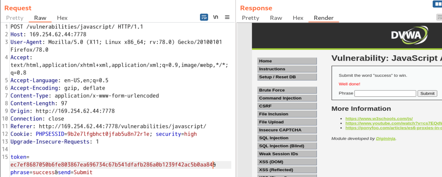442x177 pixels.
Task: Click the Phrase text input field
Action: click(385, 93)
